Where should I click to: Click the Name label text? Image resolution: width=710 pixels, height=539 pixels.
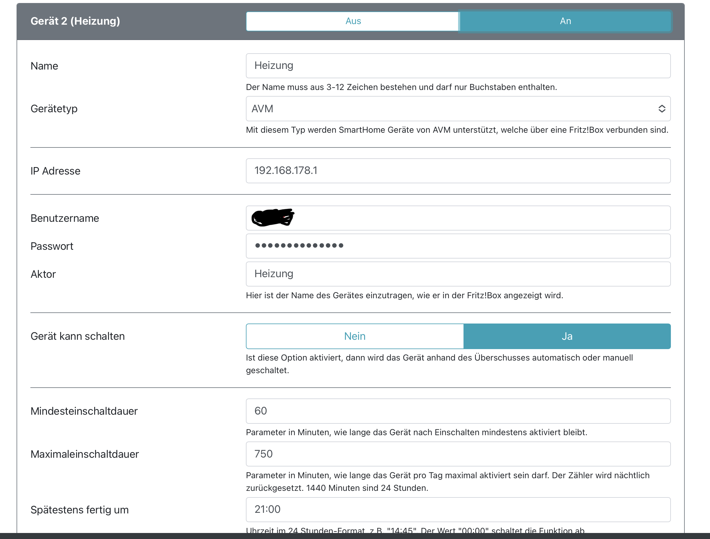pyautogui.click(x=44, y=66)
